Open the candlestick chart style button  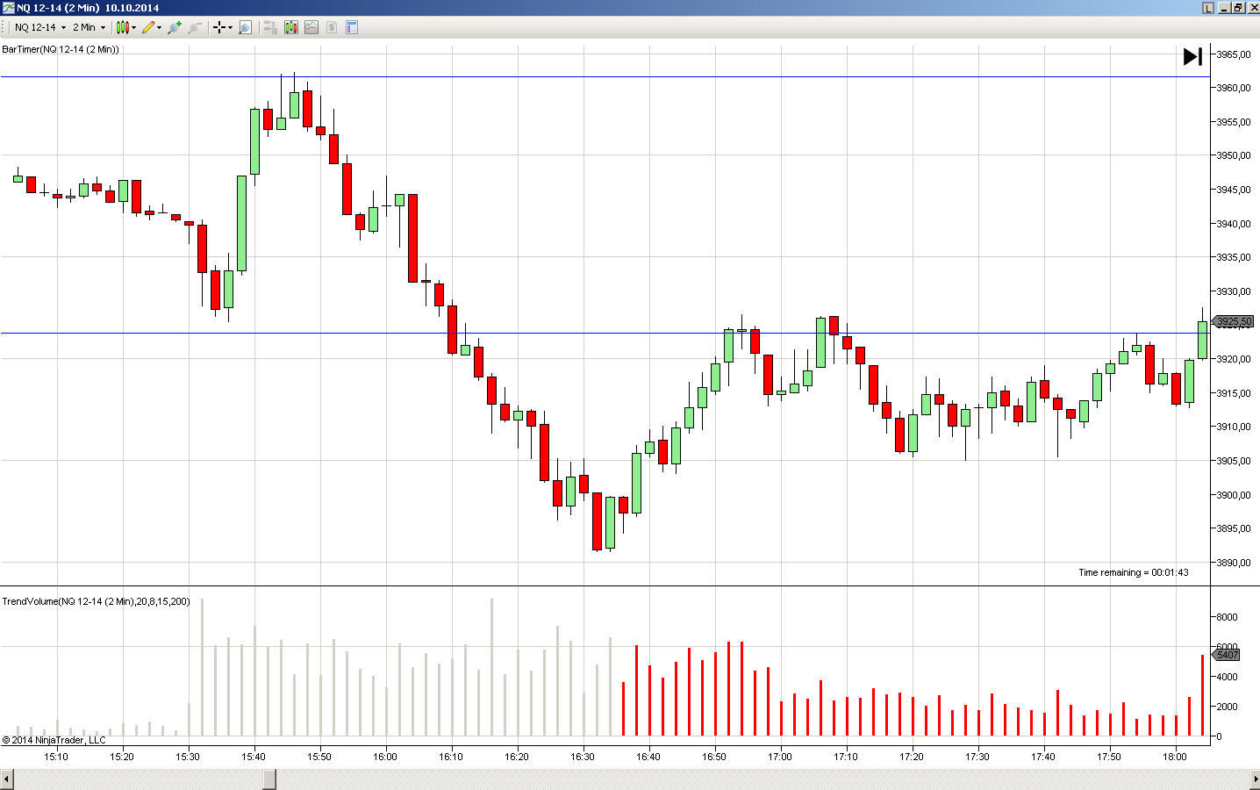click(x=122, y=27)
